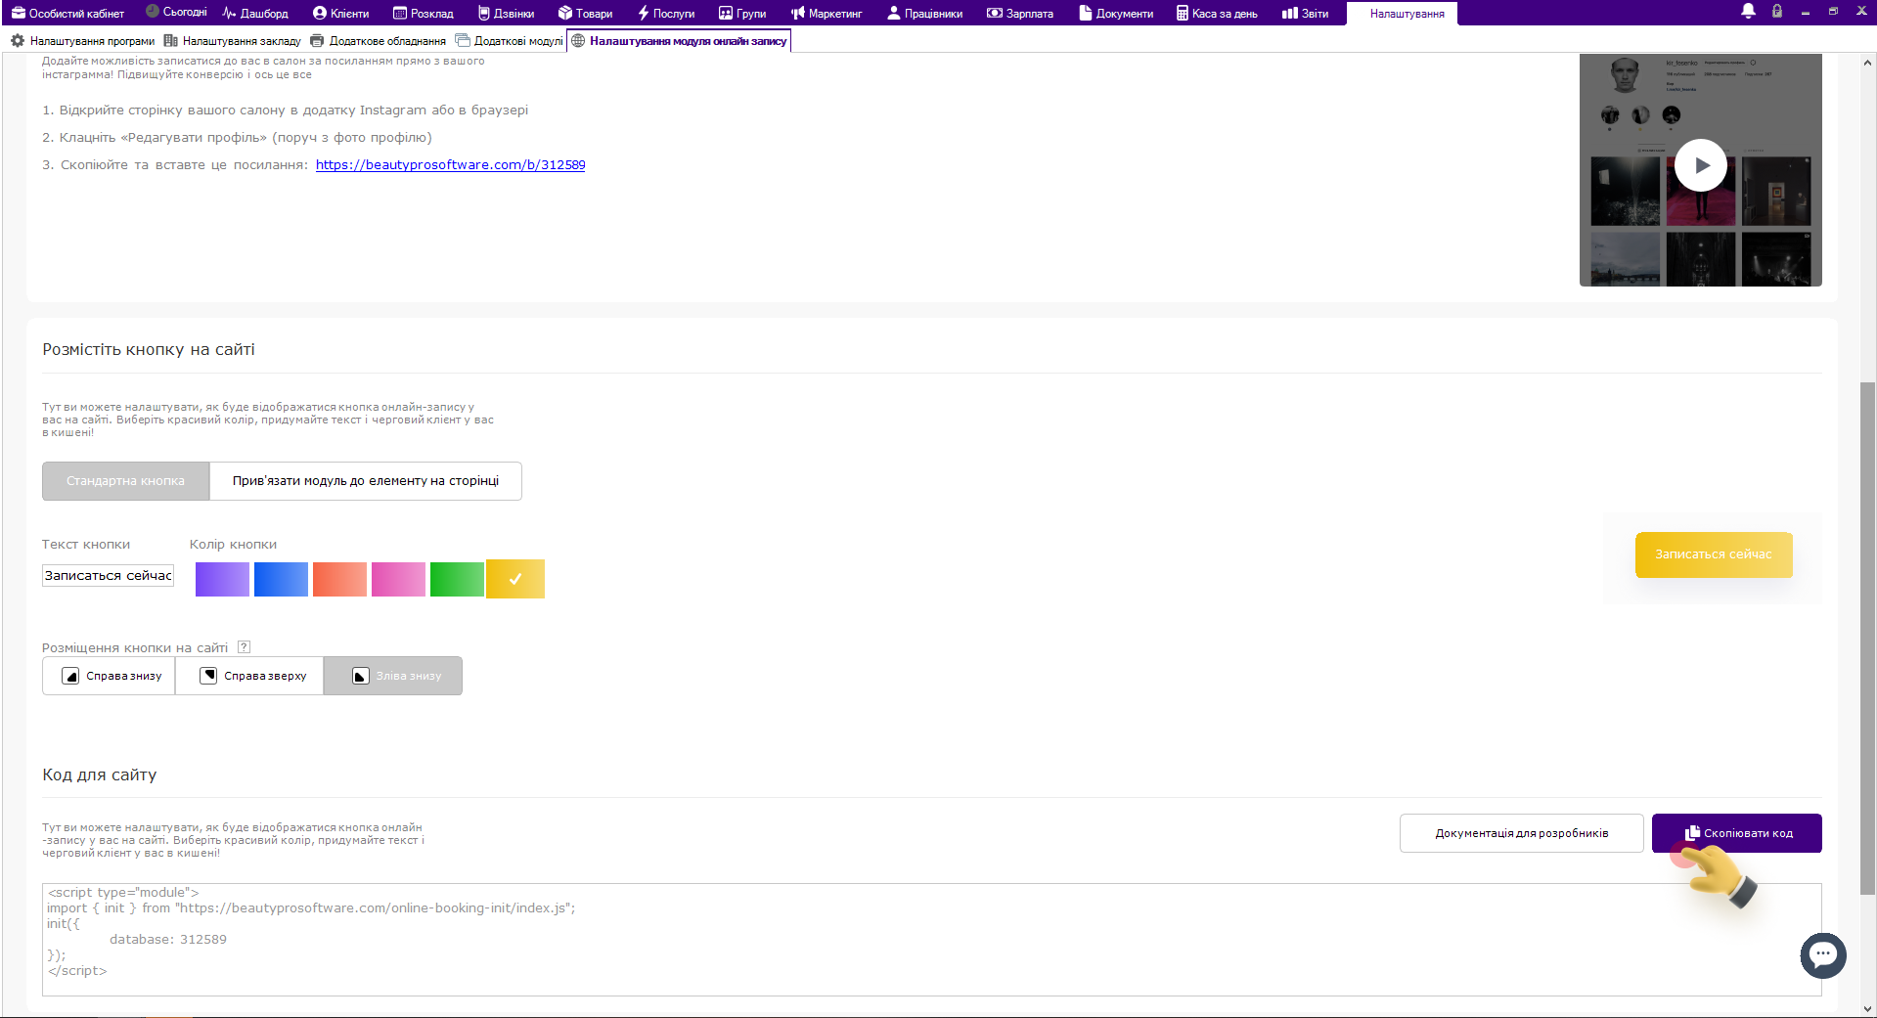Click the Документи file icon
Viewport: 1877px width, 1018px height.
pos(1085,13)
